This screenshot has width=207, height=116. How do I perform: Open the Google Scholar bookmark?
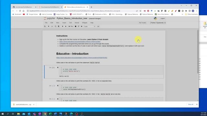pos(32,14)
